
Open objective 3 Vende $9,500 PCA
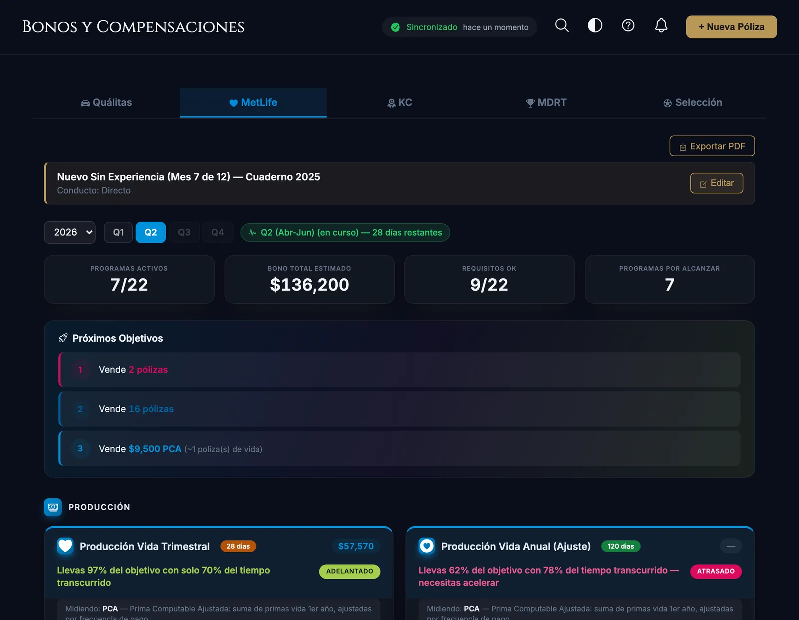[x=399, y=449]
